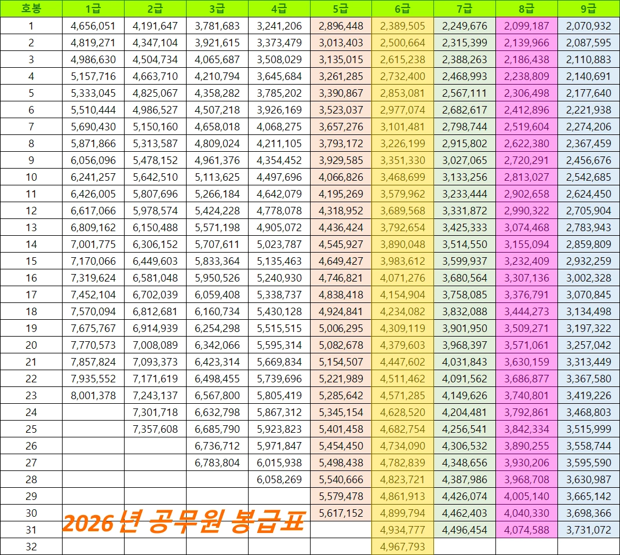Click cell value 4,656,051
The image size is (620, 555).
click(x=93, y=26)
